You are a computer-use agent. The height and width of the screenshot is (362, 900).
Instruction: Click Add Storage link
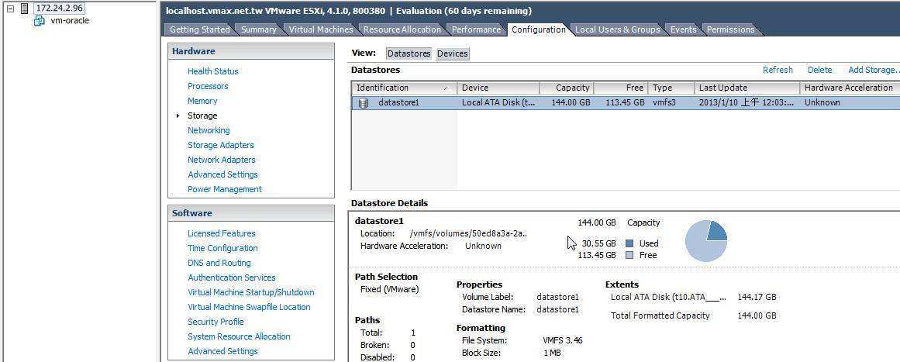pyautogui.click(x=873, y=70)
